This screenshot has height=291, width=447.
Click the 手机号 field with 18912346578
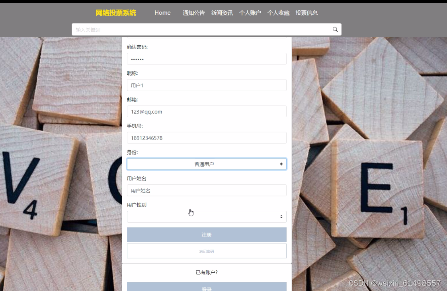point(207,138)
